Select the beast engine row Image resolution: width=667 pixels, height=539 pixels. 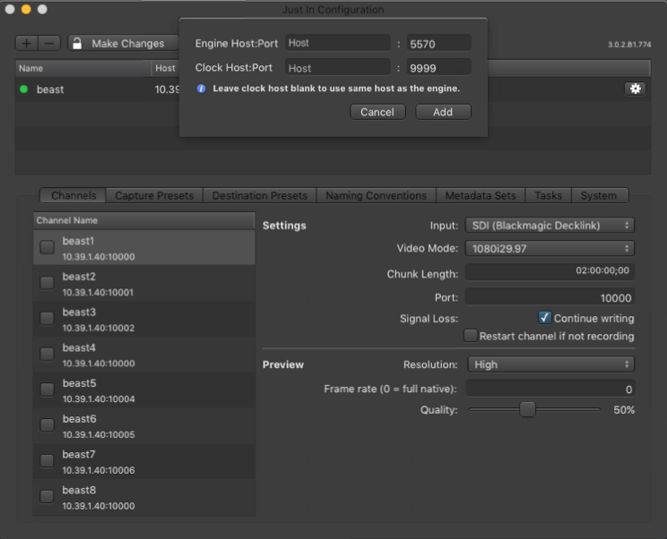333,90
